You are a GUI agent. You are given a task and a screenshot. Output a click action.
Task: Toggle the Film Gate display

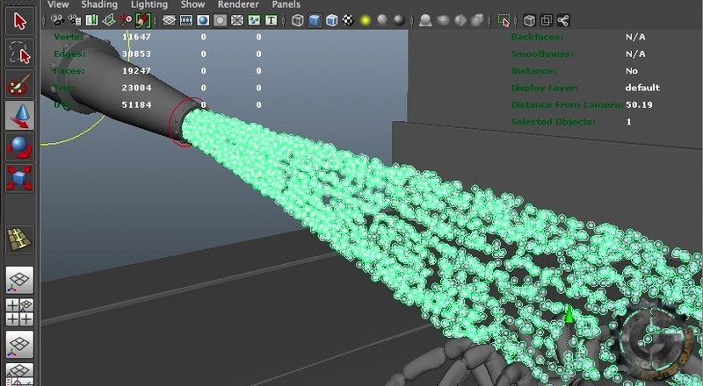(x=186, y=19)
